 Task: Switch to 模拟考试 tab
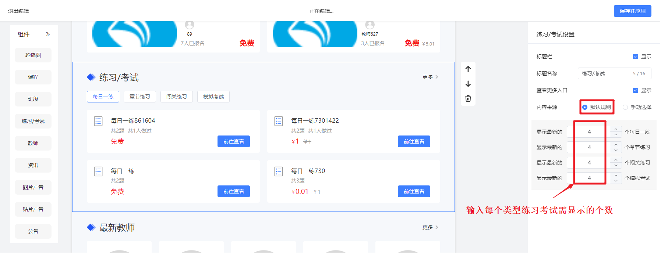click(x=213, y=97)
